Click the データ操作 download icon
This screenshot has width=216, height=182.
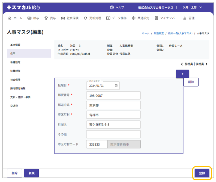108,18
